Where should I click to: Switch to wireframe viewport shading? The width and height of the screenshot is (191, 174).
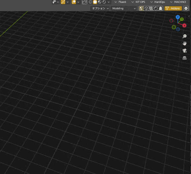click(x=90, y=2)
